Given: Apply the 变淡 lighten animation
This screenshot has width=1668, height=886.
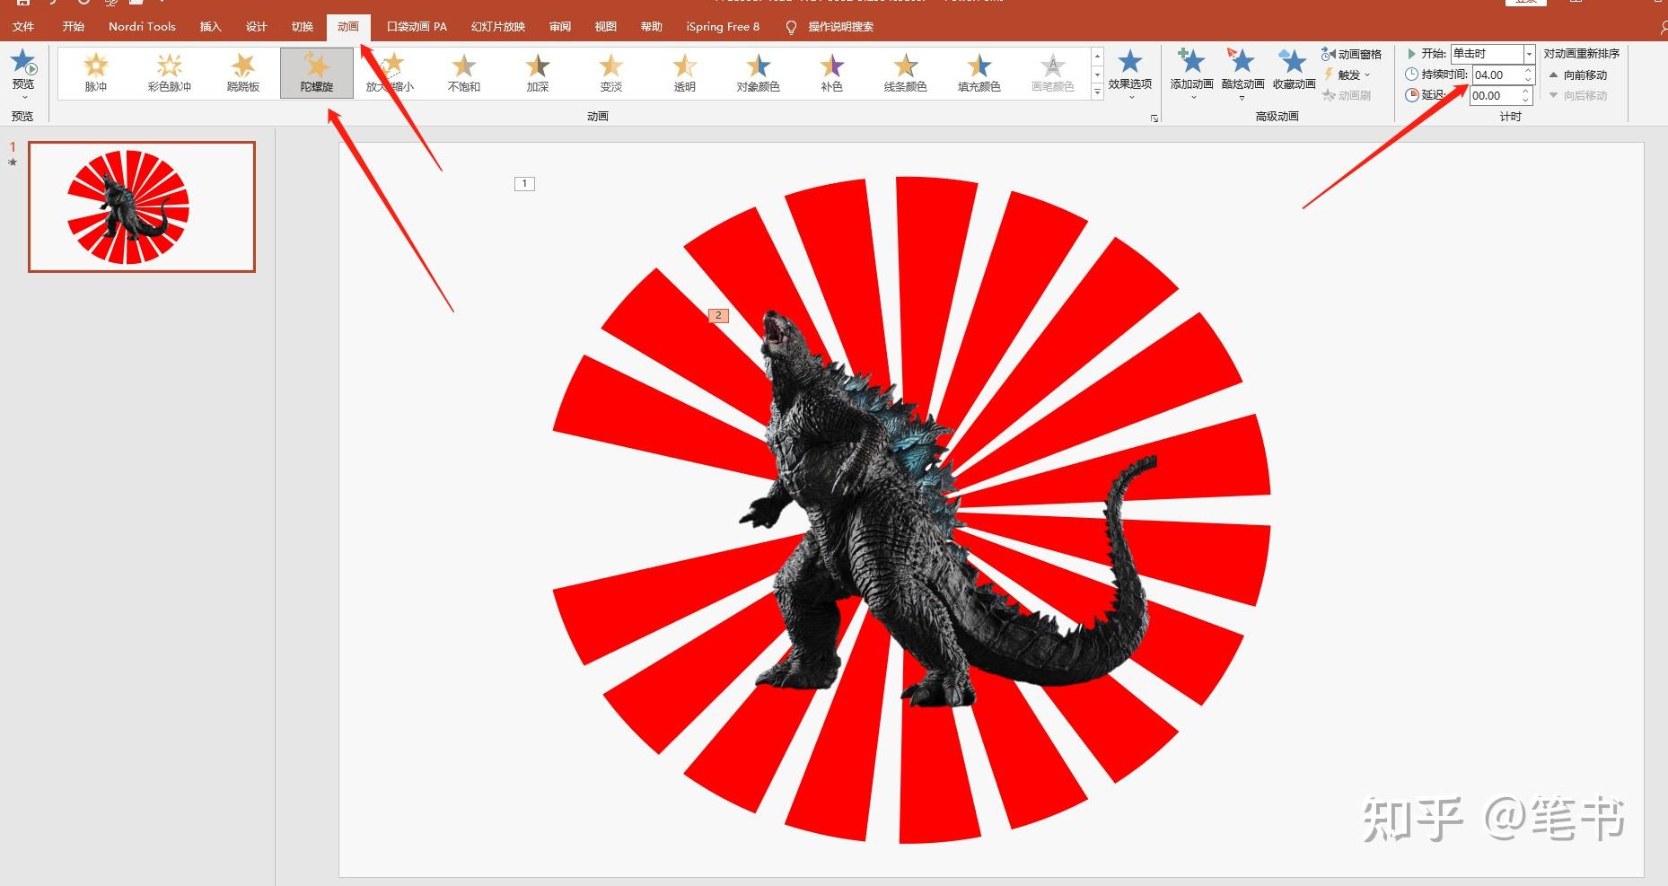Looking at the screenshot, I should pos(611,73).
